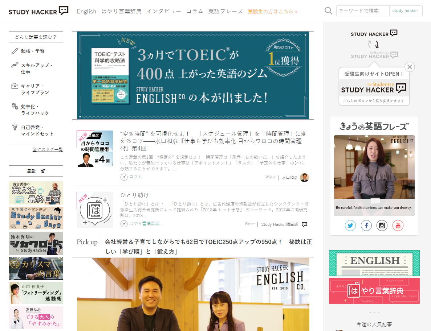Click the chart icon beside スキルアップ・仕事

pyautogui.click(x=15, y=65)
